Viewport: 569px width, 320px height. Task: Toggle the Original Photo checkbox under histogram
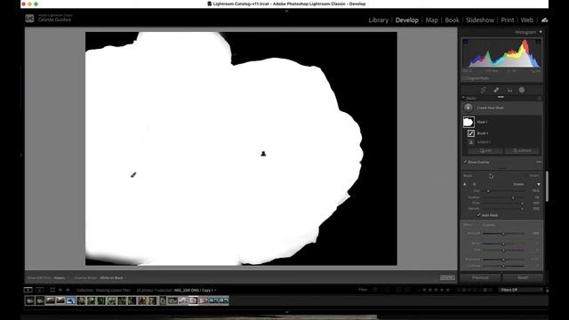464,78
